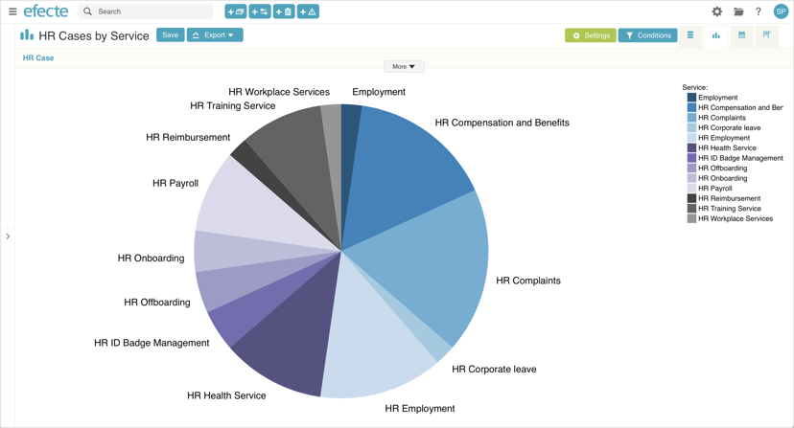Image resolution: width=794 pixels, height=428 pixels.
Task: Open the green Settings button
Action: [591, 35]
